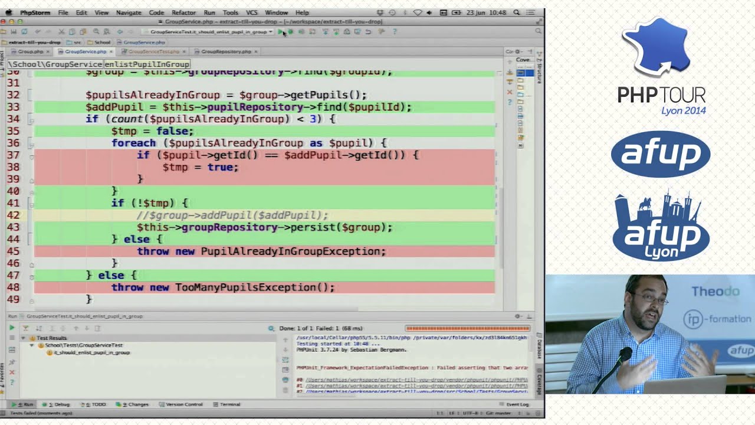Image resolution: width=755 pixels, height=425 pixels.
Task: Open the Refactor menu
Action: [x=183, y=12]
